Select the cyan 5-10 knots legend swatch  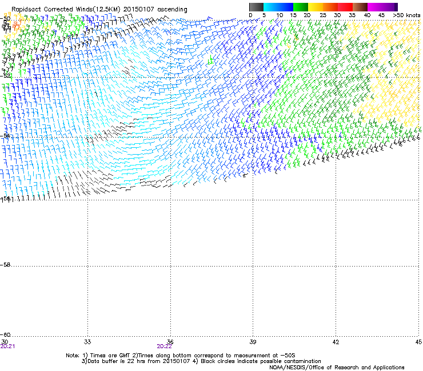(271, 7)
